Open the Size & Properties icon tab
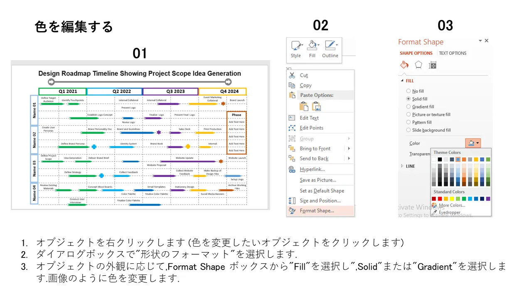This screenshot has width=532, height=299. (433, 65)
